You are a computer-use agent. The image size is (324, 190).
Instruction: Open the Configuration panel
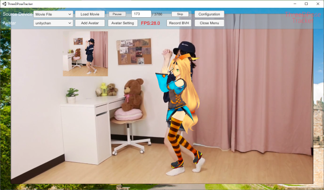point(209,14)
